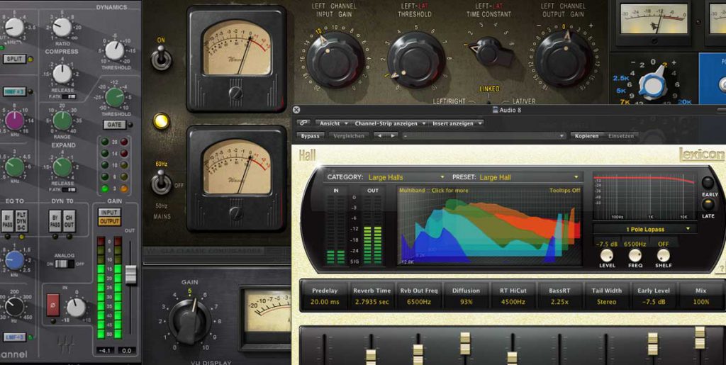The image size is (726, 365).
Task: Open Insert anzeigen dropdown
Action: click(x=457, y=123)
